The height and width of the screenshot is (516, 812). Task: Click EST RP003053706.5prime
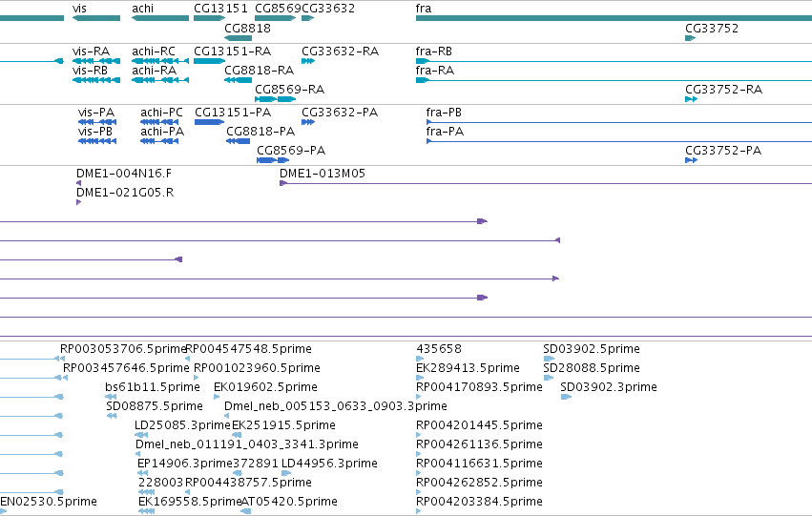pyautogui.click(x=123, y=349)
